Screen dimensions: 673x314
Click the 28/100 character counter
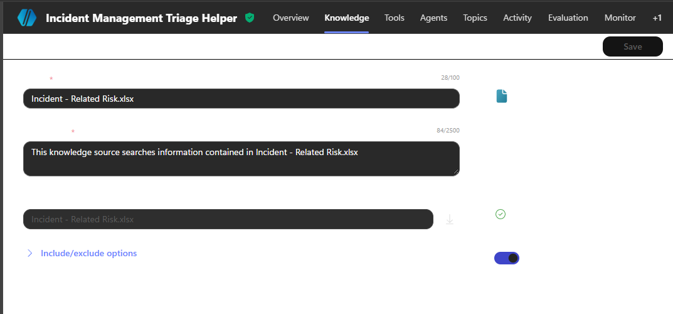tap(450, 78)
